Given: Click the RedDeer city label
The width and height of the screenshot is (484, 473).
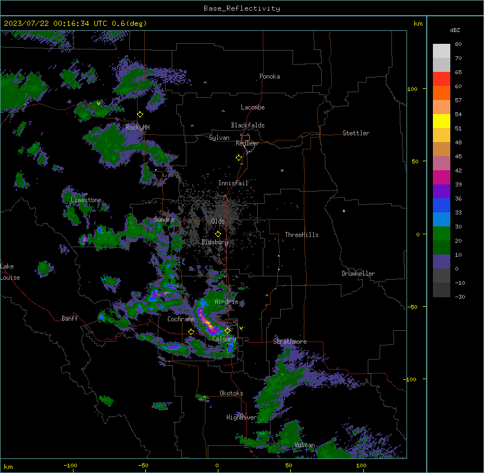Looking at the screenshot, I should click(247, 143).
